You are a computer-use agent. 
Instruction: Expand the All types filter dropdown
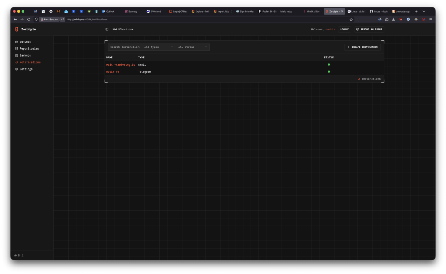(159, 47)
